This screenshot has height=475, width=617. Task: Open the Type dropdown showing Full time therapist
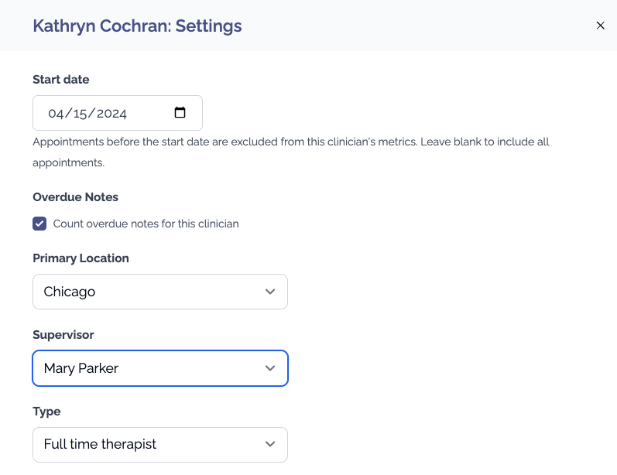tap(160, 444)
